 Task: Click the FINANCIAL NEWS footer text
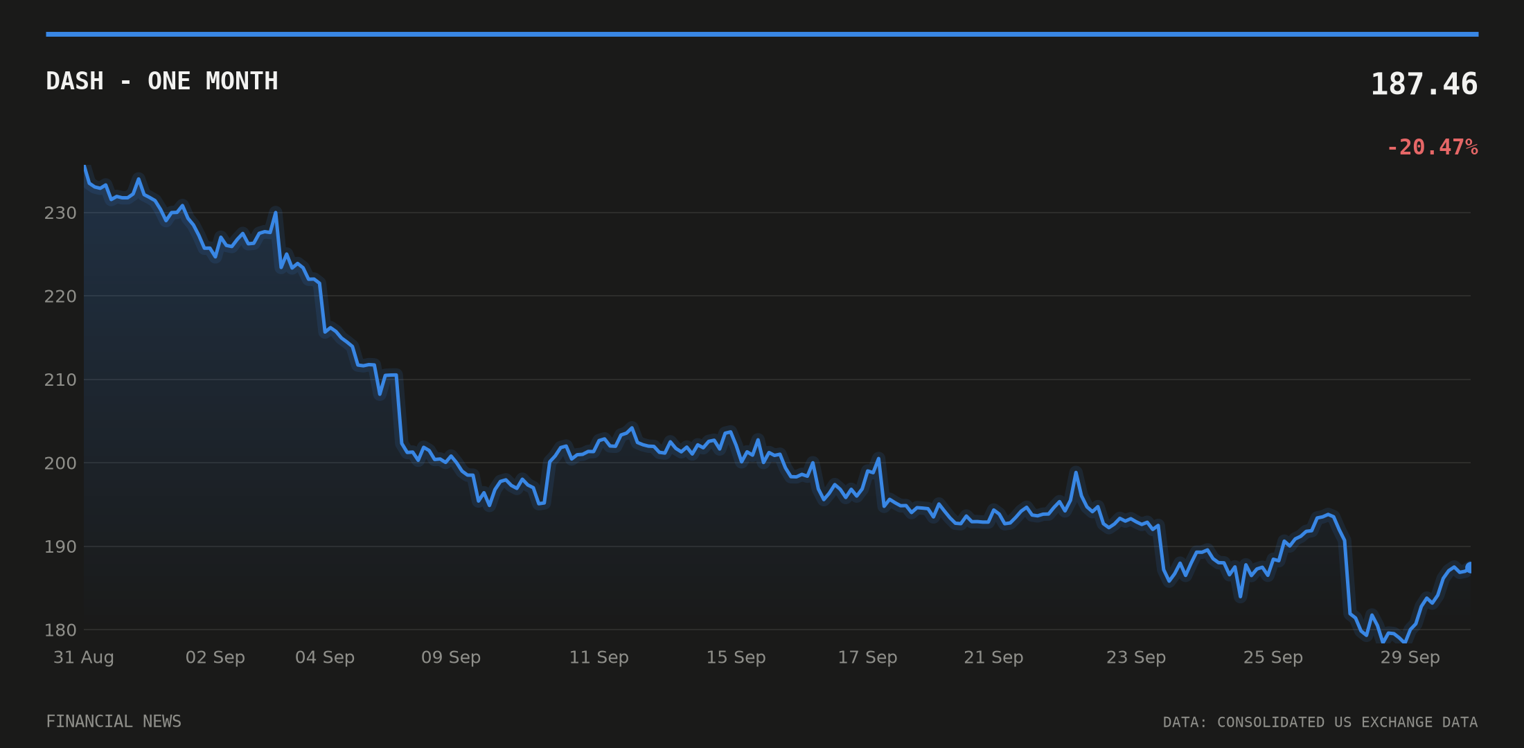[114, 722]
